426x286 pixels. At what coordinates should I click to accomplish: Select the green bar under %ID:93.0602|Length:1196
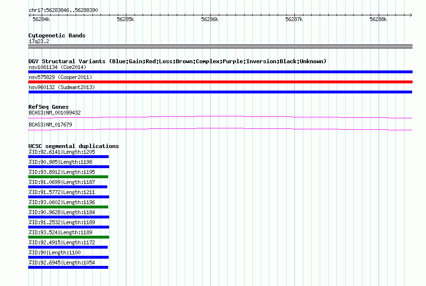68,207
